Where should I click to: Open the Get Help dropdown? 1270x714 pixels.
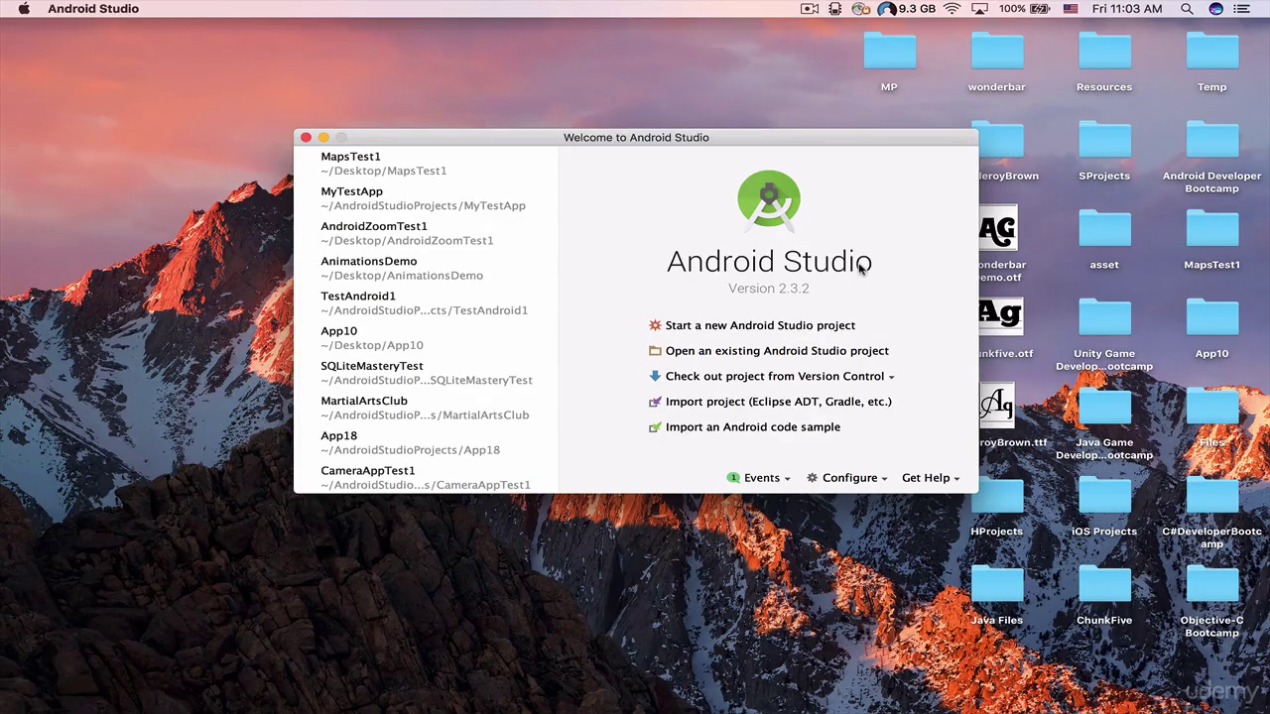tap(931, 478)
